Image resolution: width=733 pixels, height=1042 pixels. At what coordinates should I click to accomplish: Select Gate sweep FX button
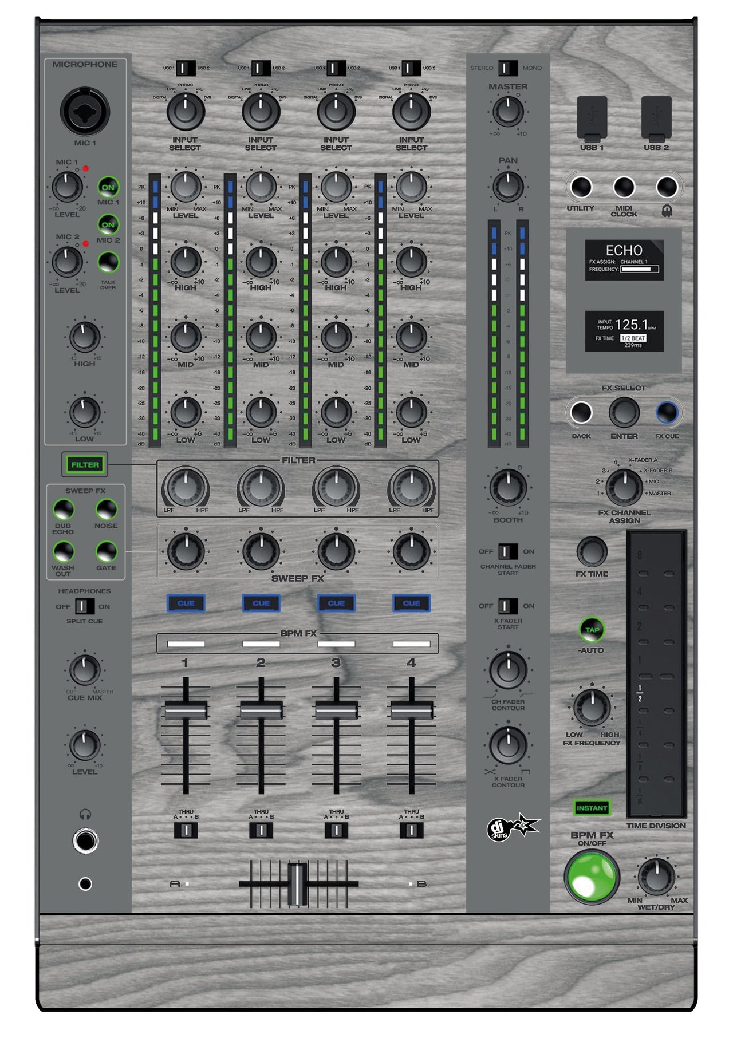pos(106,551)
